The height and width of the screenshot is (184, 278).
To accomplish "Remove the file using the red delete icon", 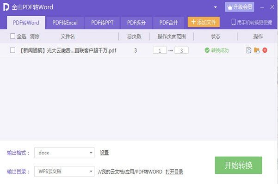I will (265, 50).
